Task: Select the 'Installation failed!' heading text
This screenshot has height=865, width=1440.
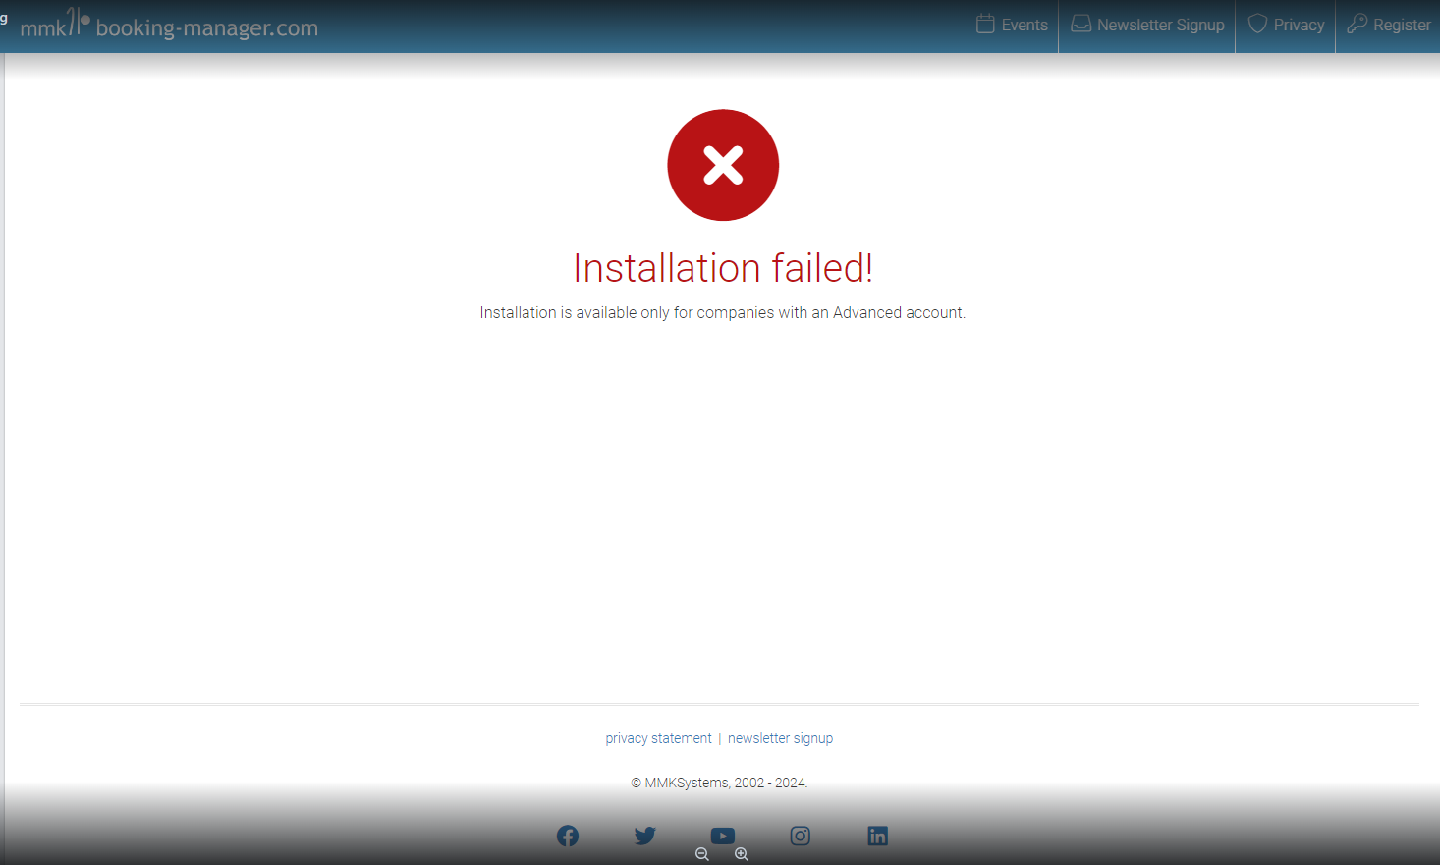Action: (x=723, y=268)
